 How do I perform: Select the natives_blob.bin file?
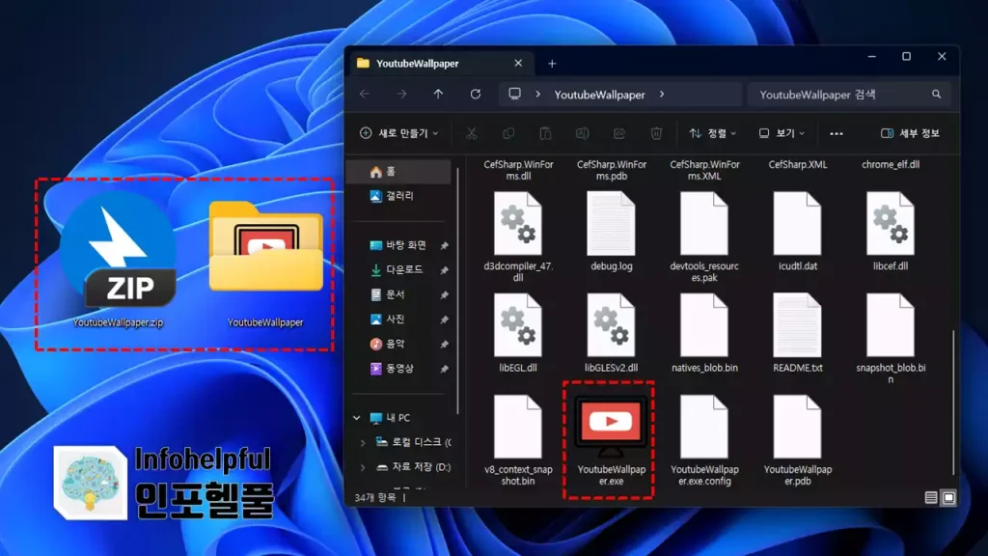[x=704, y=333]
